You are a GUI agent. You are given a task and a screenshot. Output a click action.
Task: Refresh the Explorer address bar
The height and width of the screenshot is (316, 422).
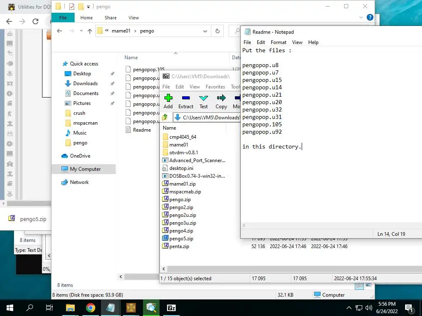point(218,31)
